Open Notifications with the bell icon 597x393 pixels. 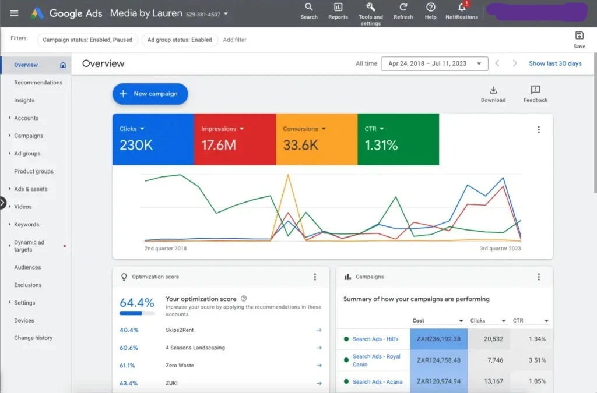pos(461,9)
